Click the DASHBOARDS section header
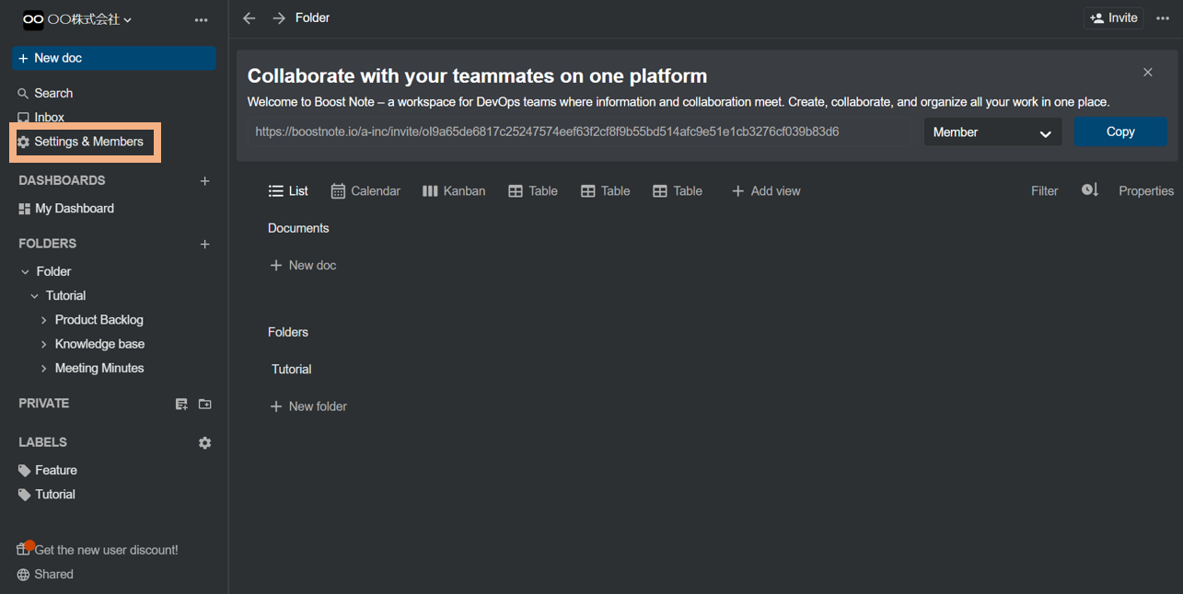 [62, 181]
